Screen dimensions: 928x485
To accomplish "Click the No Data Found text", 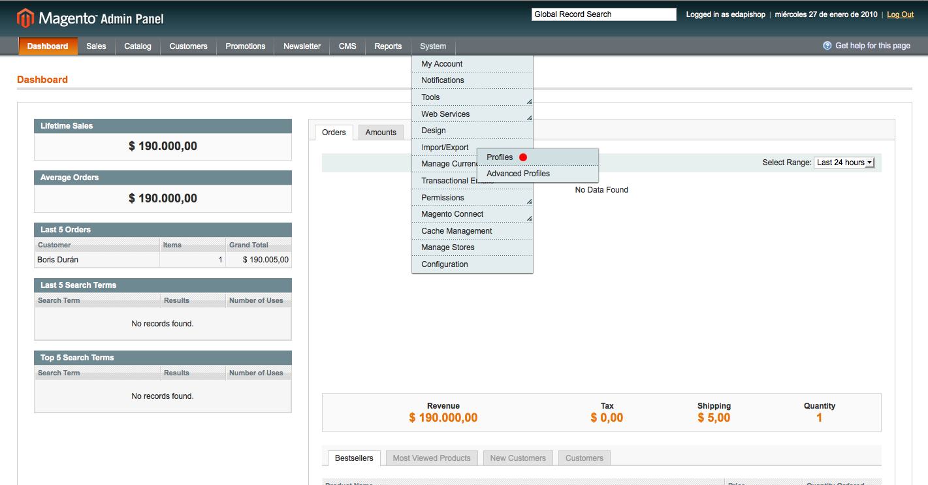I will (x=601, y=190).
